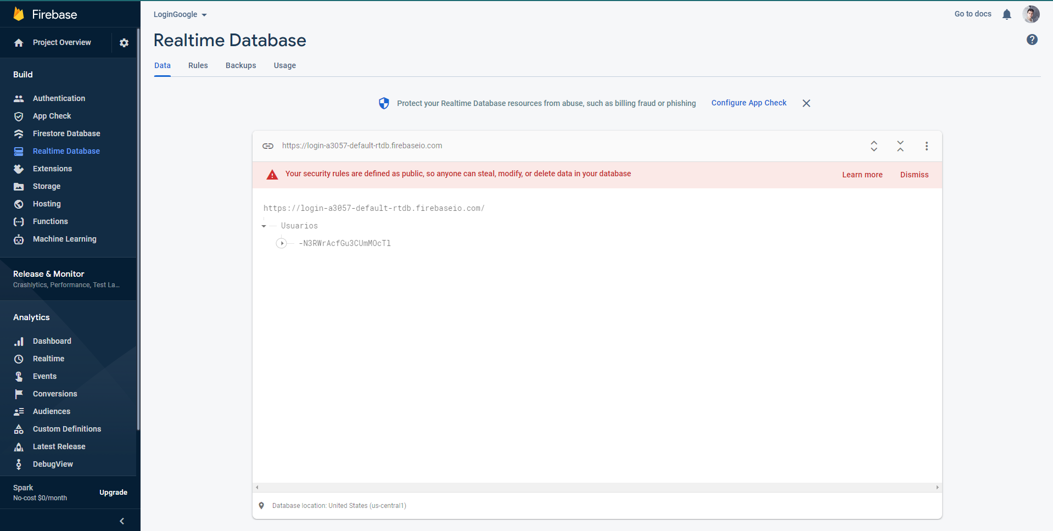Open the LoginGoogle project dropdown

[x=180, y=15]
